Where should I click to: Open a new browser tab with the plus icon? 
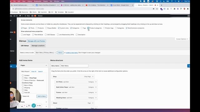pyautogui.click(x=162, y=5)
